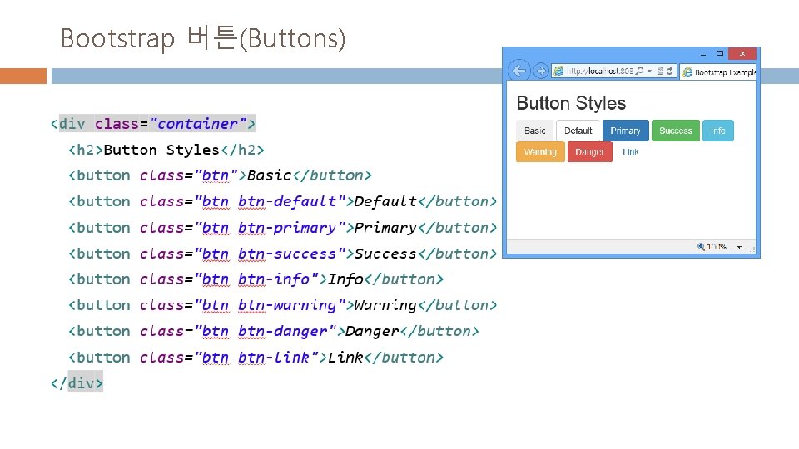Screen dimensions: 799x449
Task: Click the green Success button
Action: [676, 131]
